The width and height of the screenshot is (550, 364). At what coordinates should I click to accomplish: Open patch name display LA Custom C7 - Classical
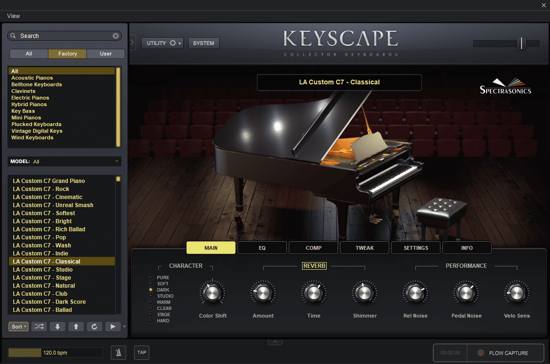pyautogui.click(x=339, y=82)
